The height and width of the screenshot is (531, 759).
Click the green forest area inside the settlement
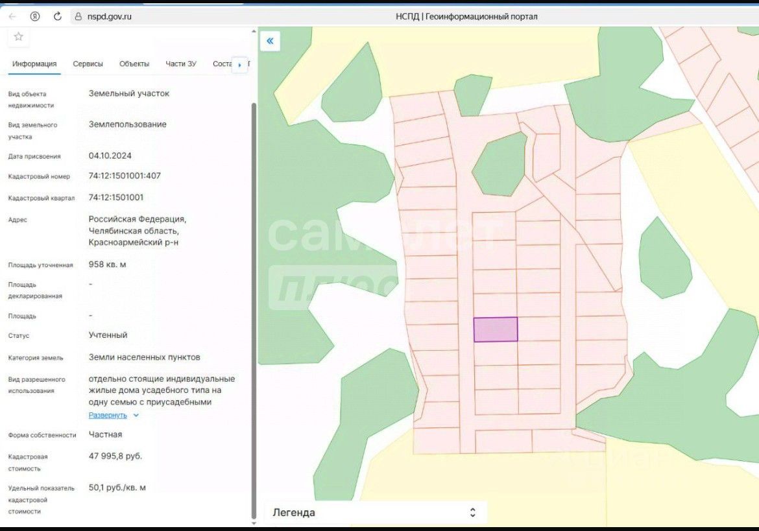point(500,165)
